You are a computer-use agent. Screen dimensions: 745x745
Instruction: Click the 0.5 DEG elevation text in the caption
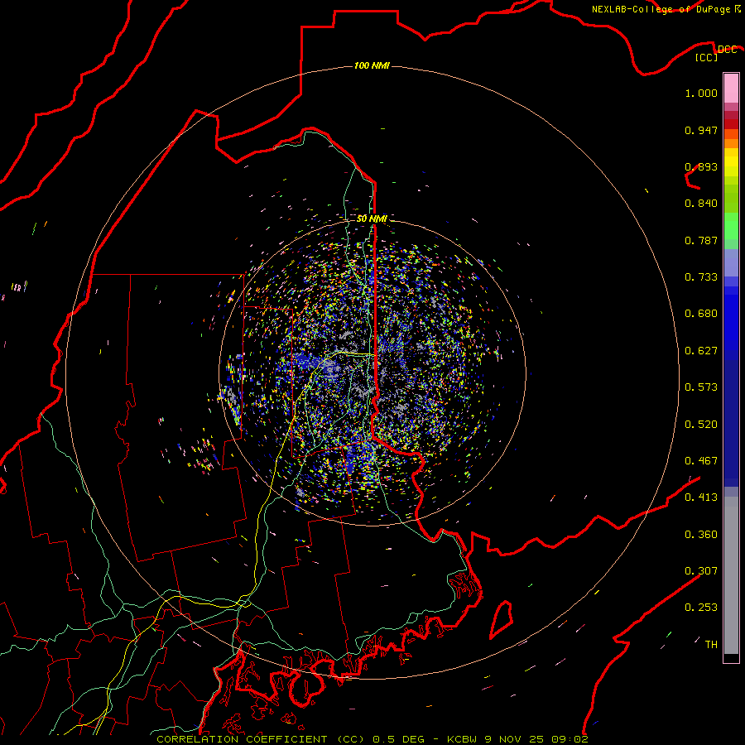click(397, 739)
